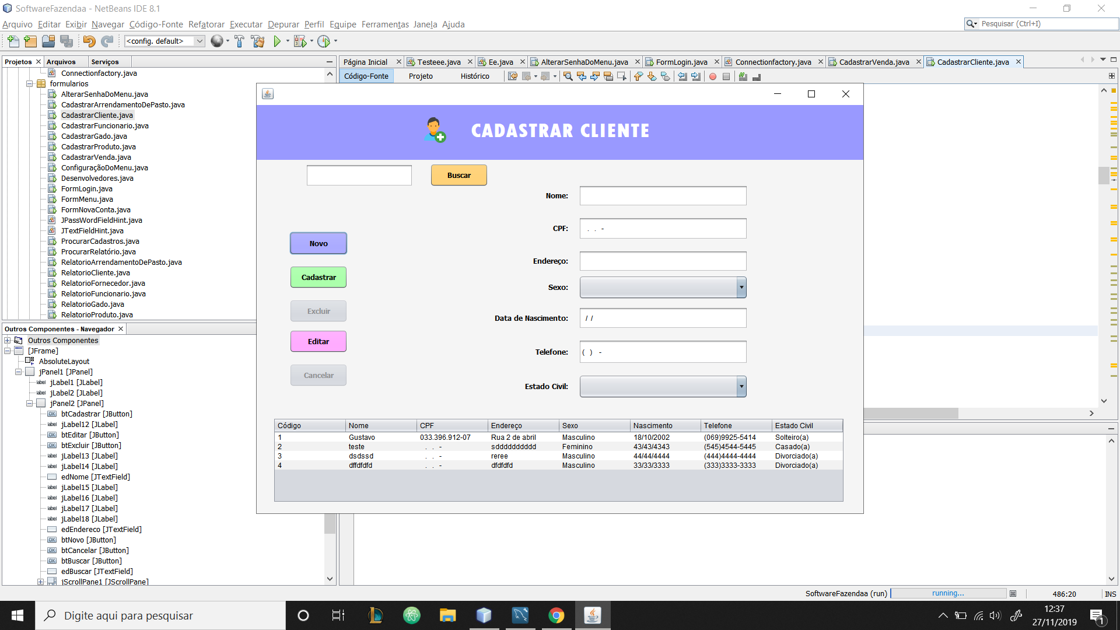Click editor find selection magnifier icon
Image resolution: width=1120 pixels, height=630 pixels.
click(x=568, y=76)
